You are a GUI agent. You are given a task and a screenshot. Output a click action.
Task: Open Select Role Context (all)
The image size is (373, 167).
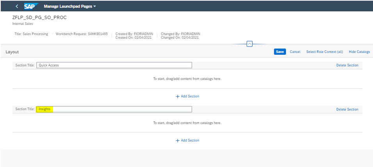[325, 52]
